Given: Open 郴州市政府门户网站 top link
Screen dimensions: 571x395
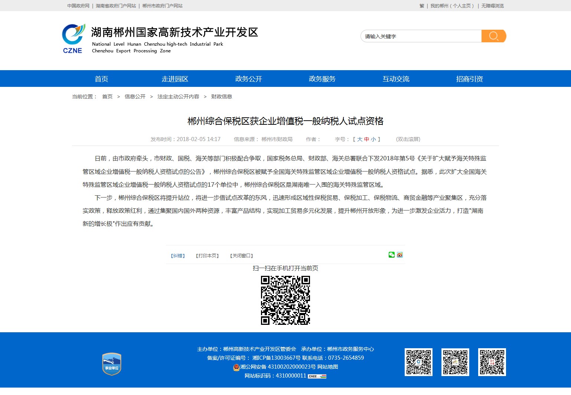Looking at the screenshot, I should pos(163,6).
